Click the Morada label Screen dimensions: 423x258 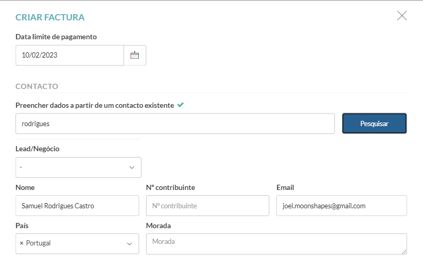pyautogui.click(x=158, y=226)
